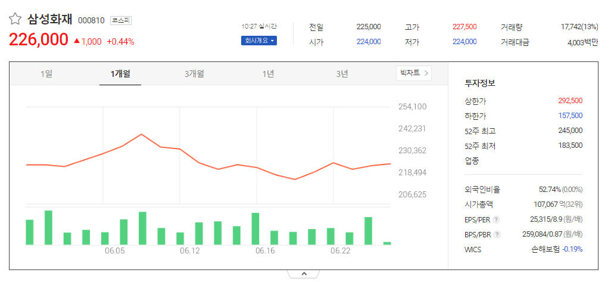Open 빅차트 full chart view
Screen dimensions: 611x282
pos(413,73)
